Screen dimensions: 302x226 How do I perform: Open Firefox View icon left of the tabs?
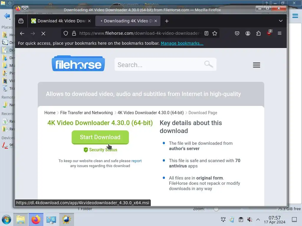[21, 21]
